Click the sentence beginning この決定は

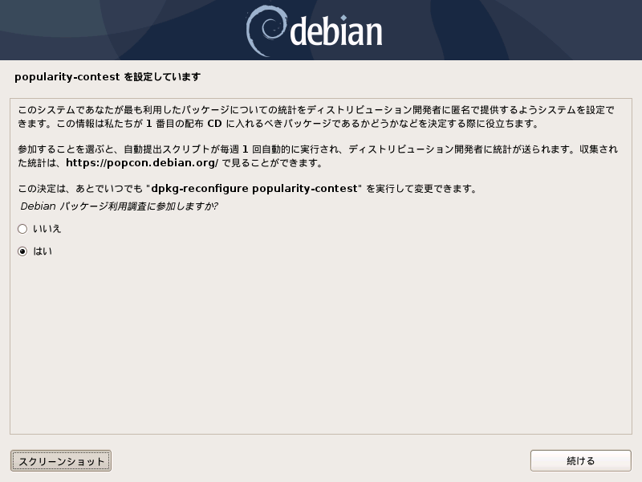(x=247, y=189)
